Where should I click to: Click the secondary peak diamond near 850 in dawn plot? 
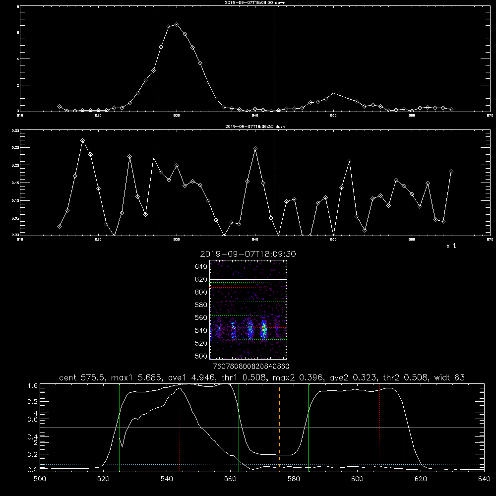click(x=333, y=93)
